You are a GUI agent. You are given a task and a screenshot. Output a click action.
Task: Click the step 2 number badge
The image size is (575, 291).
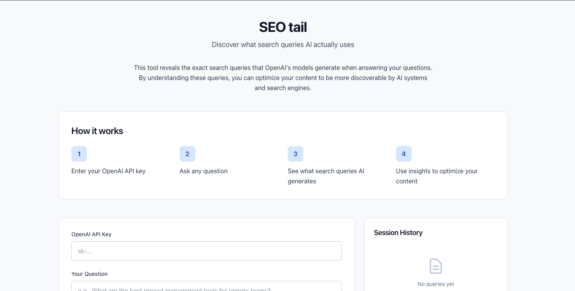(x=188, y=154)
